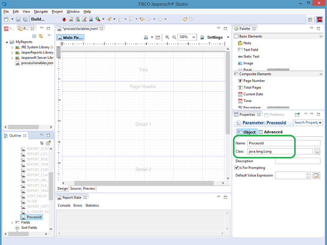This screenshot has height=245, width=327.
Task: Pick the Image element in Palette
Action: pos(248,63)
